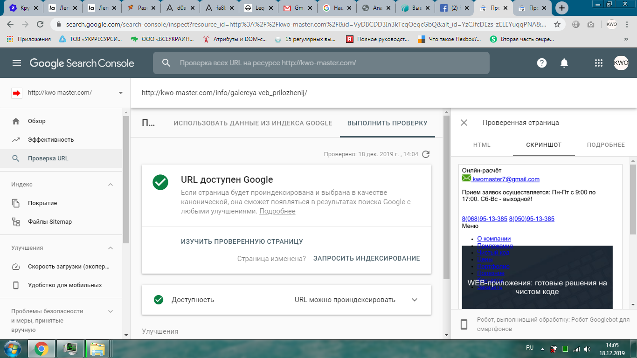This screenshot has width=637, height=358.
Task: Collapse the Улучшения sidebar section
Action: coord(111,248)
